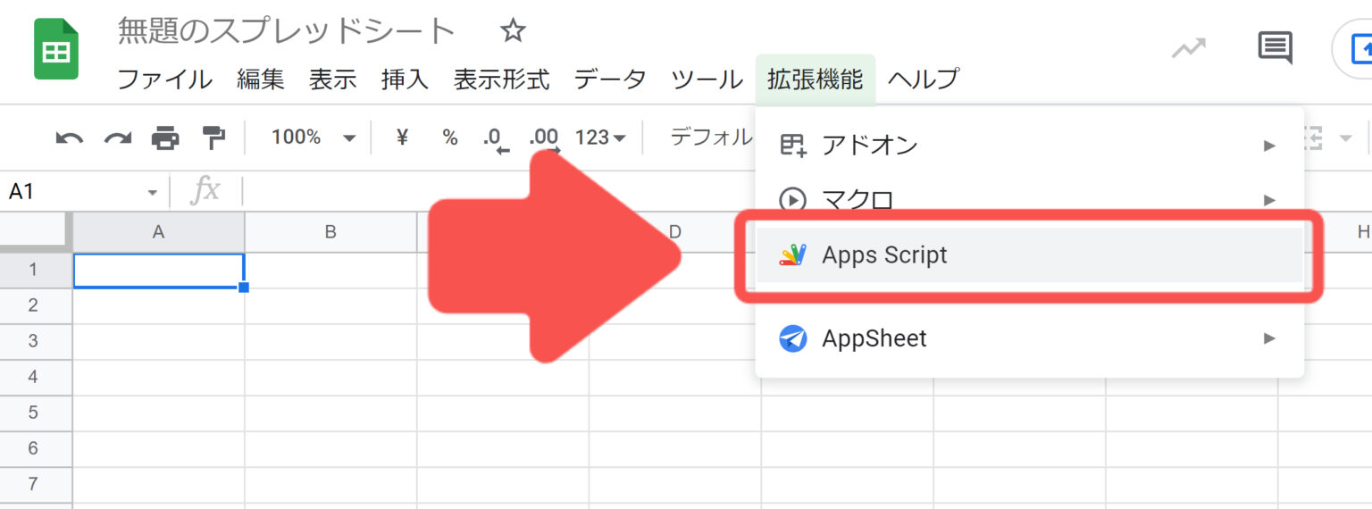This screenshot has height=509, width=1372.
Task: Open the default font dropdown
Action: click(x=711, y=137)
